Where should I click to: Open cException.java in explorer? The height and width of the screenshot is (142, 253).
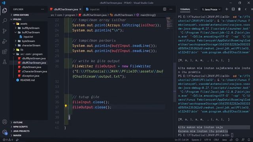(x=28, y=76)
